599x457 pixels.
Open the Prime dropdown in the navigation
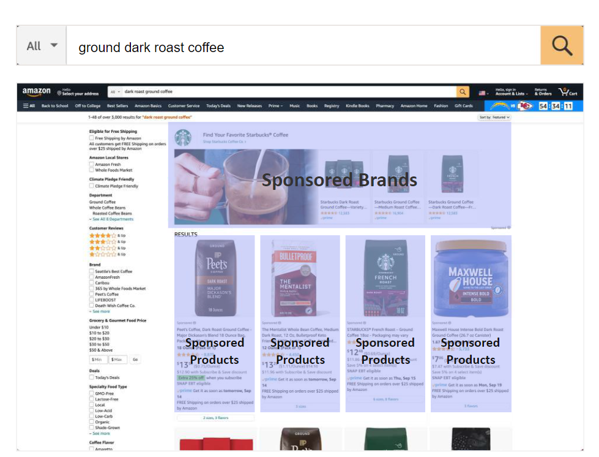(275, 105)
